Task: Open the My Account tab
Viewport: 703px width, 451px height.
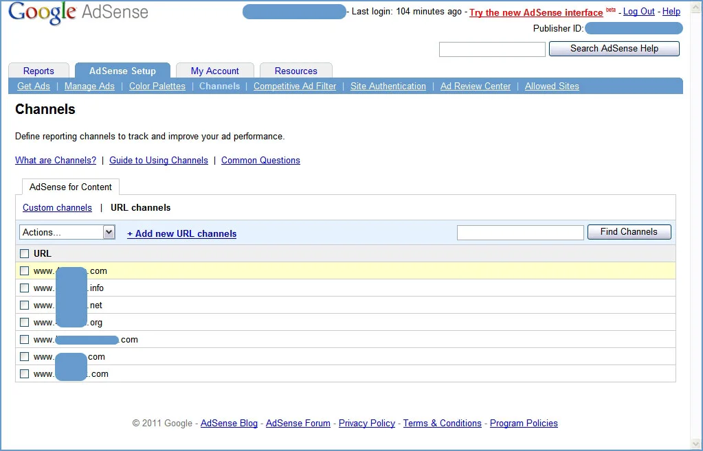Action: click(x=214, y=71)
